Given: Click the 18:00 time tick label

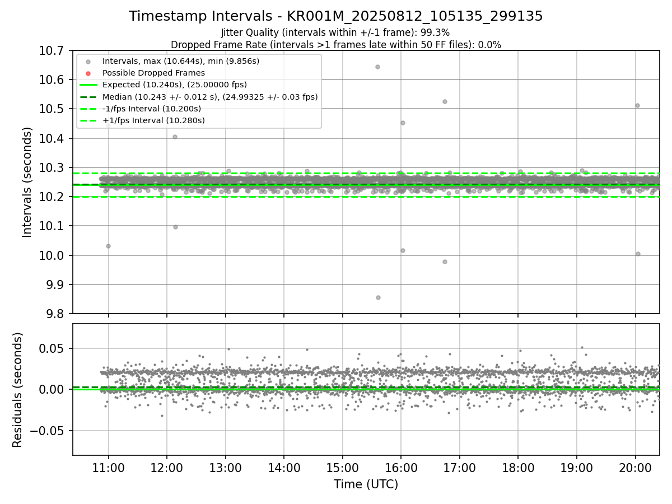Looking at the screenshot, I should 518,467.
